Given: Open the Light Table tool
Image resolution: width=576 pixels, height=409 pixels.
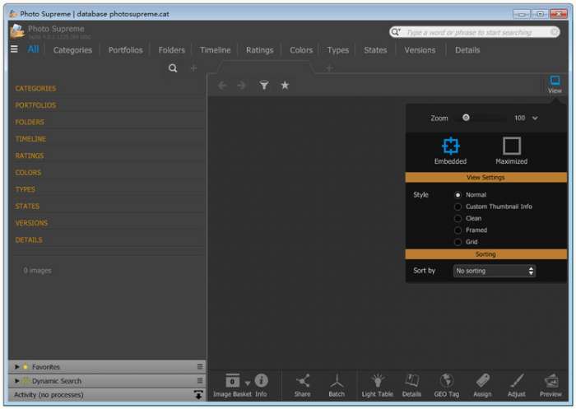Looking at the screenshot, I should click(378, 383).
